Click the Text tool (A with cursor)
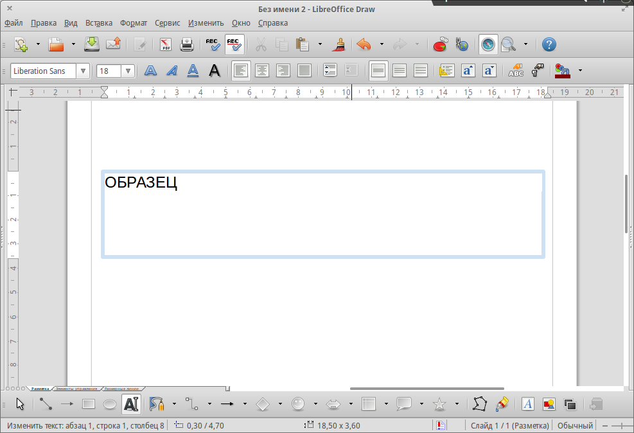This screenshot has height=433, width=634. pos(131,404)
